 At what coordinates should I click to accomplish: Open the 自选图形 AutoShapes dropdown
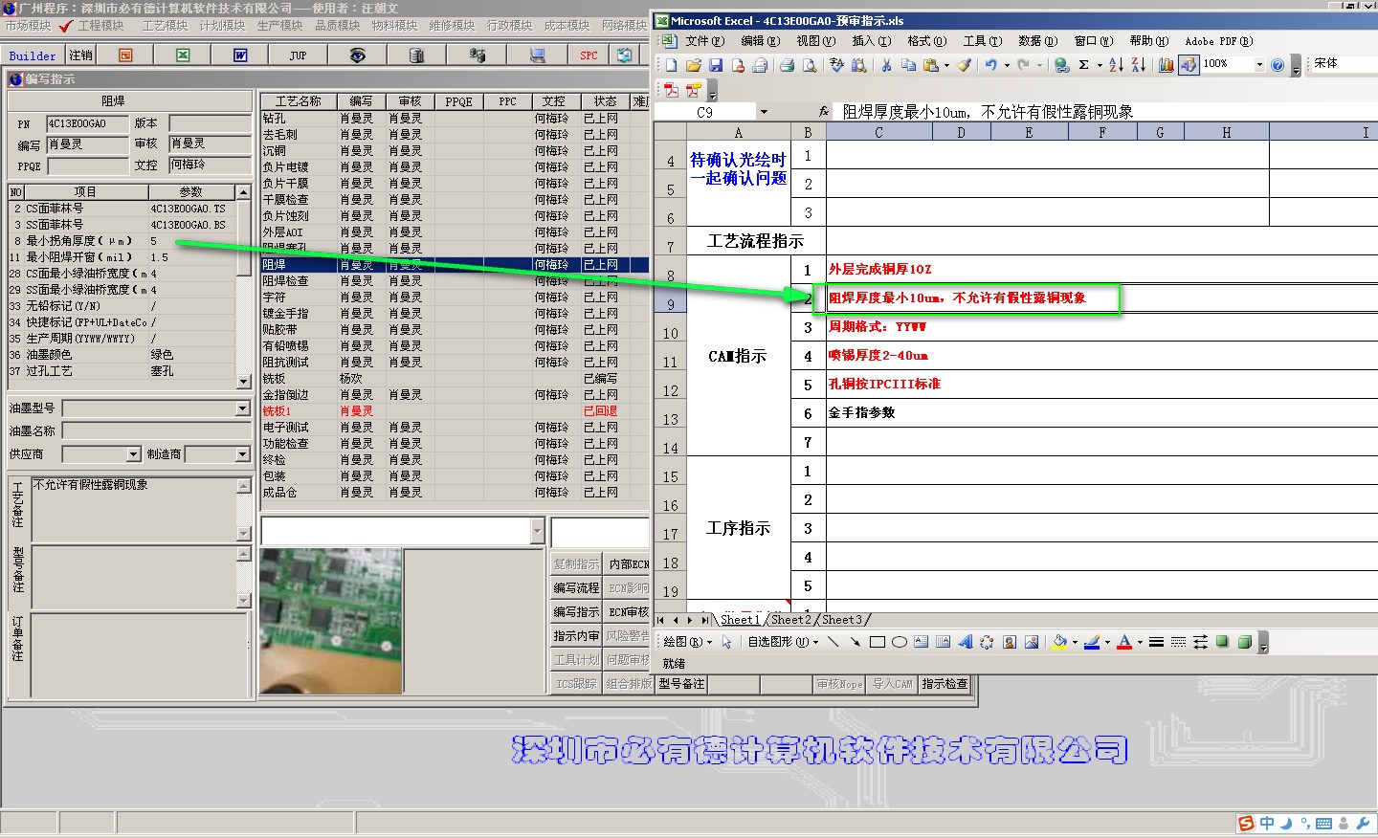tap(783, 642)
